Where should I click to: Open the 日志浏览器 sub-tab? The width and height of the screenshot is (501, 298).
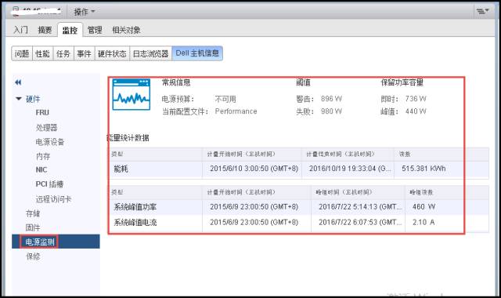150,53
